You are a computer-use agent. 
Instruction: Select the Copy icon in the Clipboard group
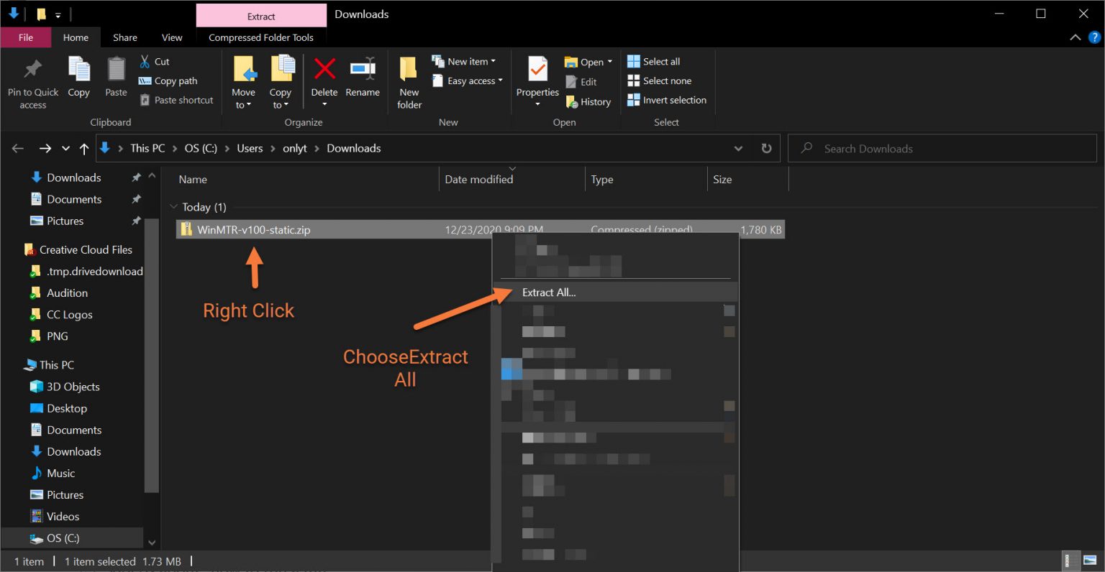pyautogui.click(x=78, y=79)
